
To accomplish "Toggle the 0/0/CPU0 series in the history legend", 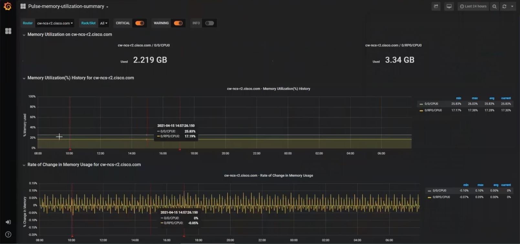I will click(431, 104).
